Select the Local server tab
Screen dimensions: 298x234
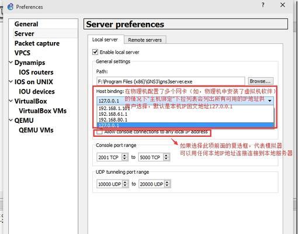pos(105,40)
